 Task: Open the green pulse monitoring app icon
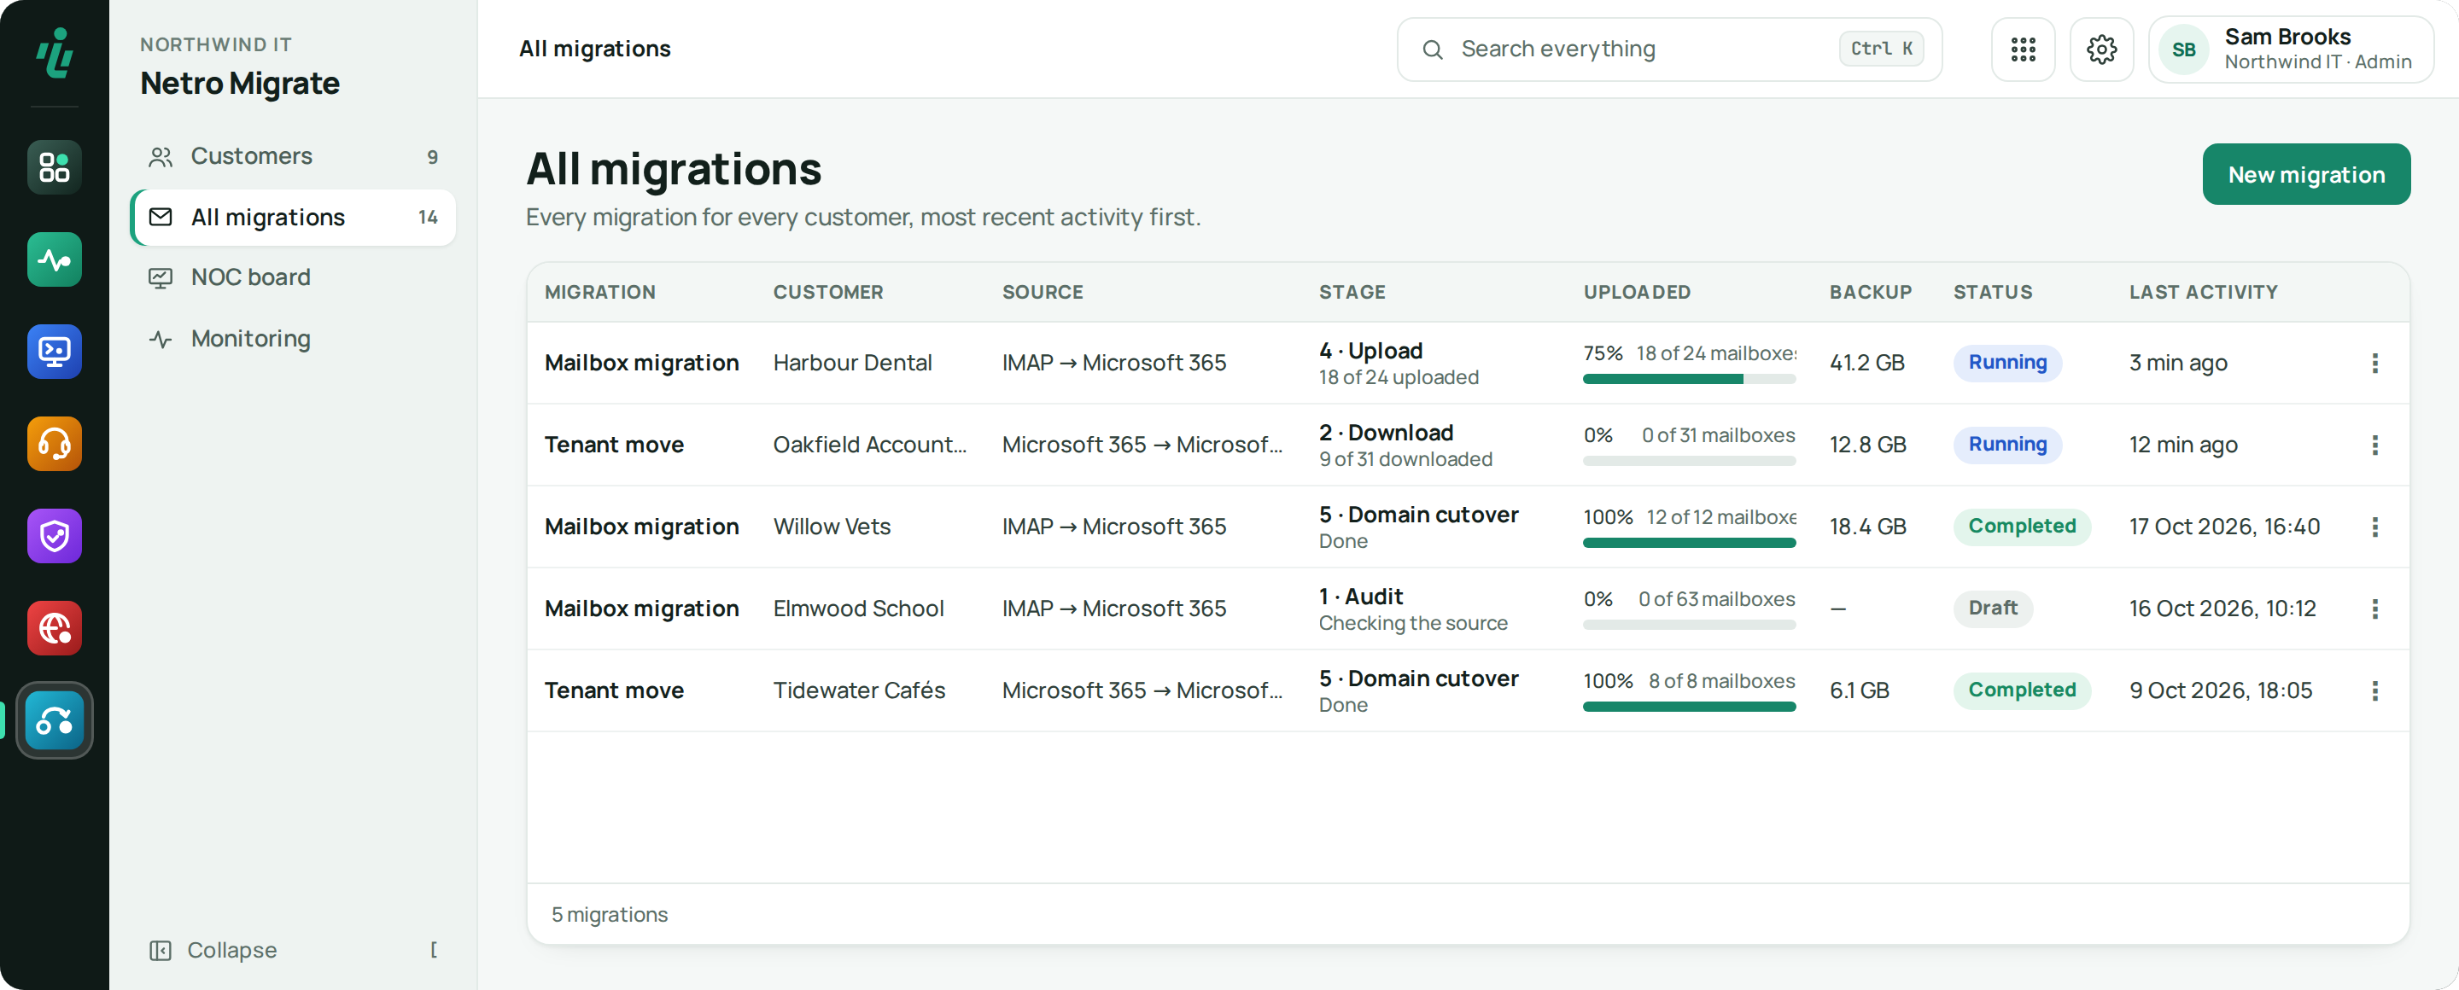pos(55,259)
